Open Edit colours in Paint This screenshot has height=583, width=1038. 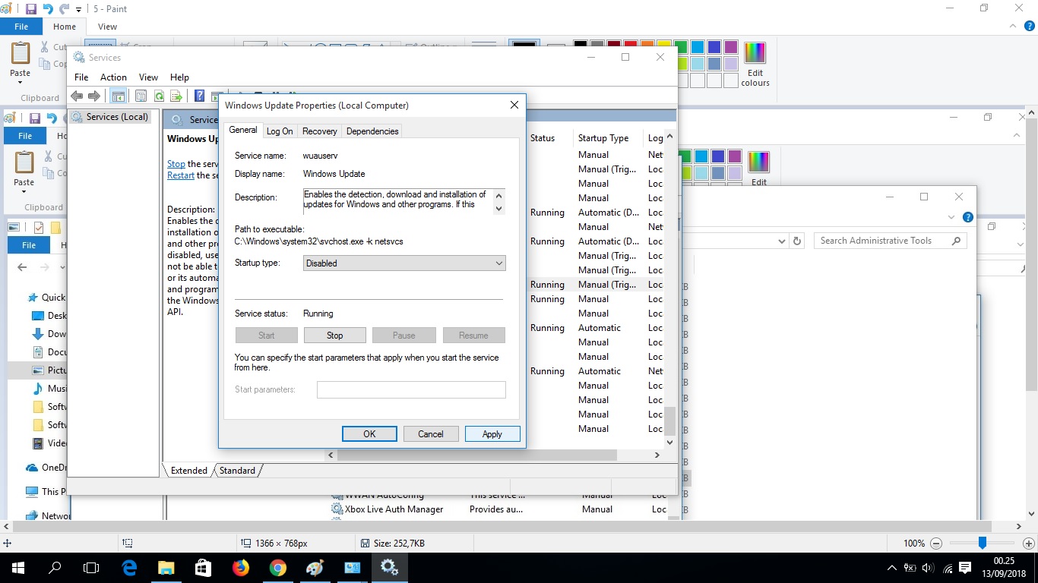[x=755, y=65]
